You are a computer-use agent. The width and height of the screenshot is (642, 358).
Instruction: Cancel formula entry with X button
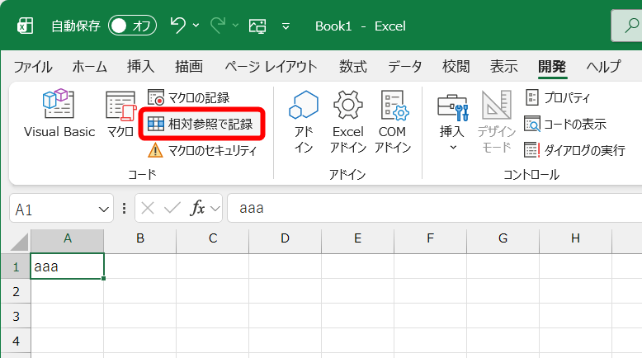coord(148,209)
